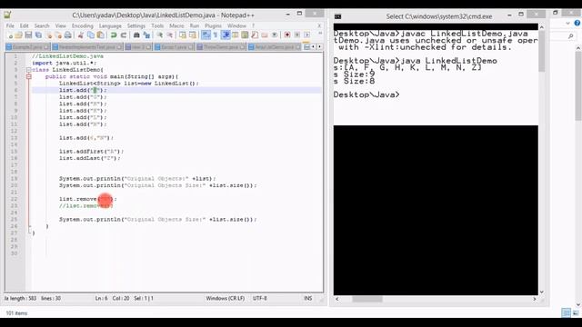Image resolution: width=582 pixels, height=327 pixels.
Task: Click the Open file toolbar icon
Action: [x=18, y=35]
